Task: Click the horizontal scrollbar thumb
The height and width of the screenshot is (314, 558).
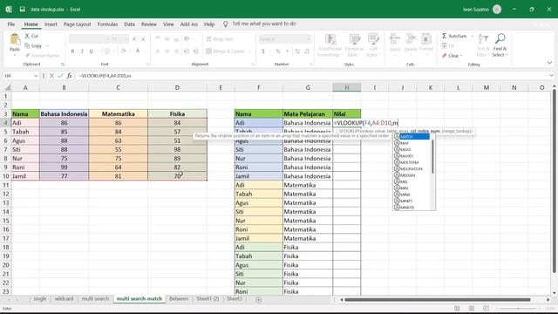Action: 438,300
